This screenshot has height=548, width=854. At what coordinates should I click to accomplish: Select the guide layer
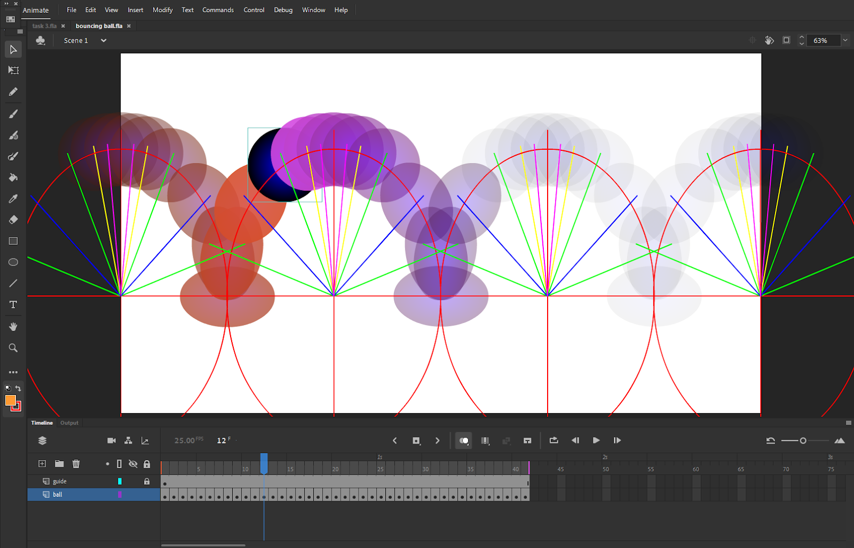pos(94,481)
